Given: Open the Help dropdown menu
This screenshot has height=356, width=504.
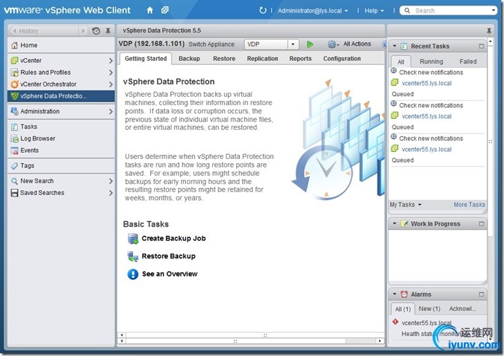Looking at the screenshot, I should tap(374, 10).
